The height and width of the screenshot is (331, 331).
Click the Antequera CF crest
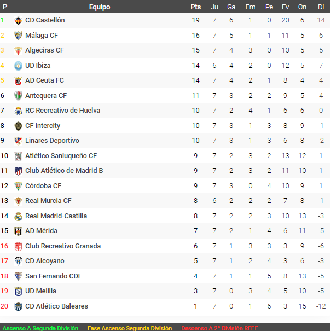[18, 96]
